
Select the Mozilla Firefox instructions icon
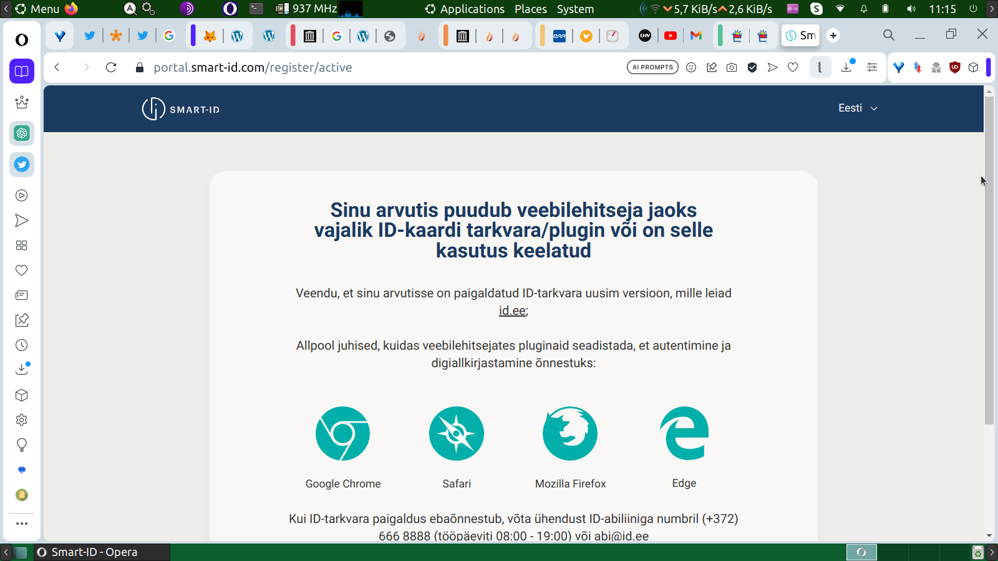tap(570, 434)
